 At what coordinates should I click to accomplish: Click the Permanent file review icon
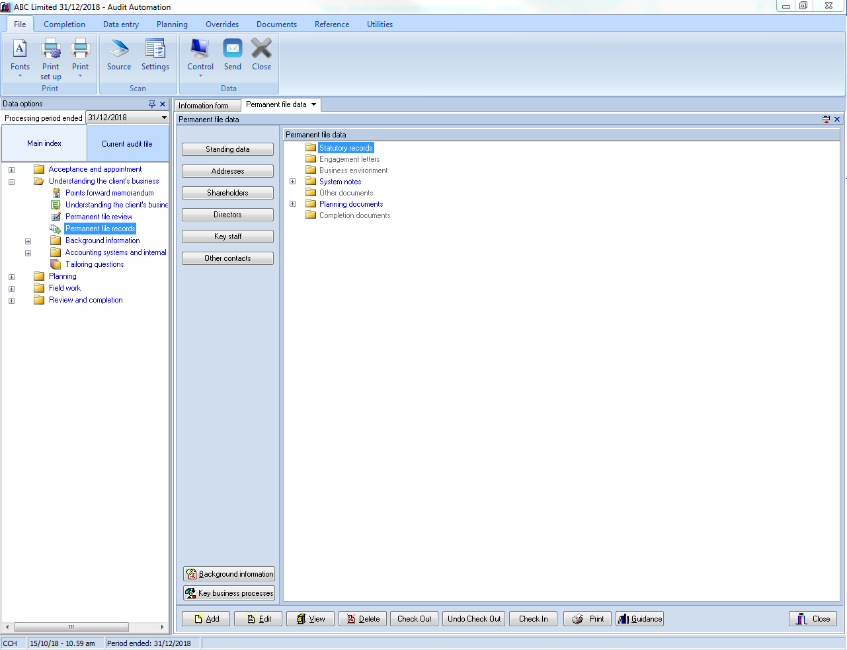pyautogui.click(x=56, y=217)
